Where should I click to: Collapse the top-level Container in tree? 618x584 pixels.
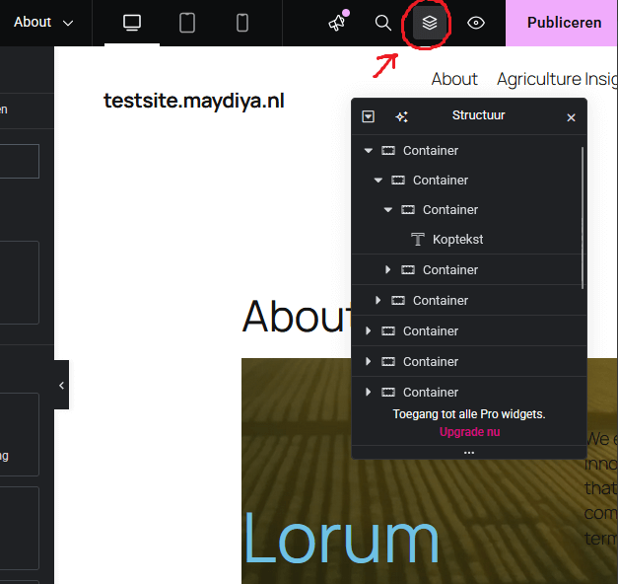pos(369,151)
